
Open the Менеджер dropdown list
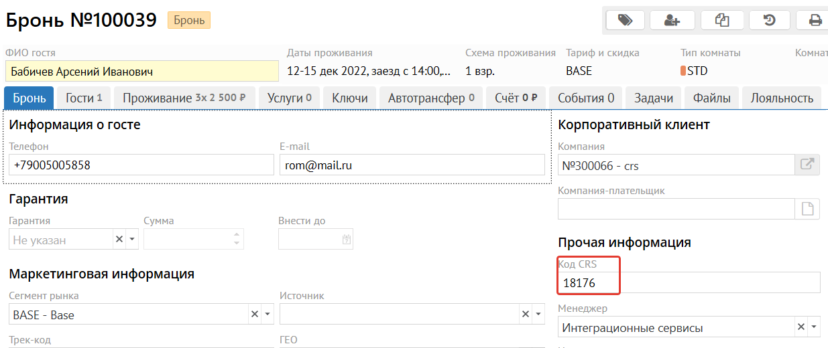click(x=814, y=327)
